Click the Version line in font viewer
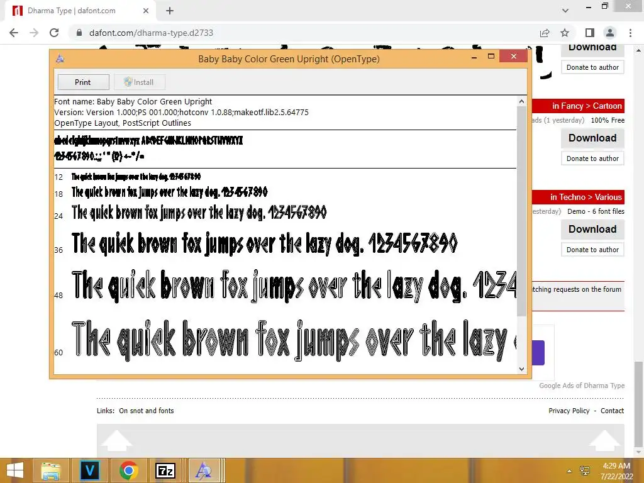 point(181,112)
